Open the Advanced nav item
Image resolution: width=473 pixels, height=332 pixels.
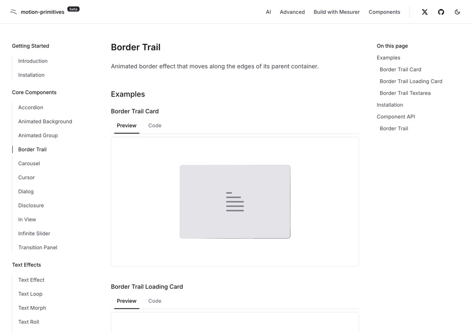[292, 12]
